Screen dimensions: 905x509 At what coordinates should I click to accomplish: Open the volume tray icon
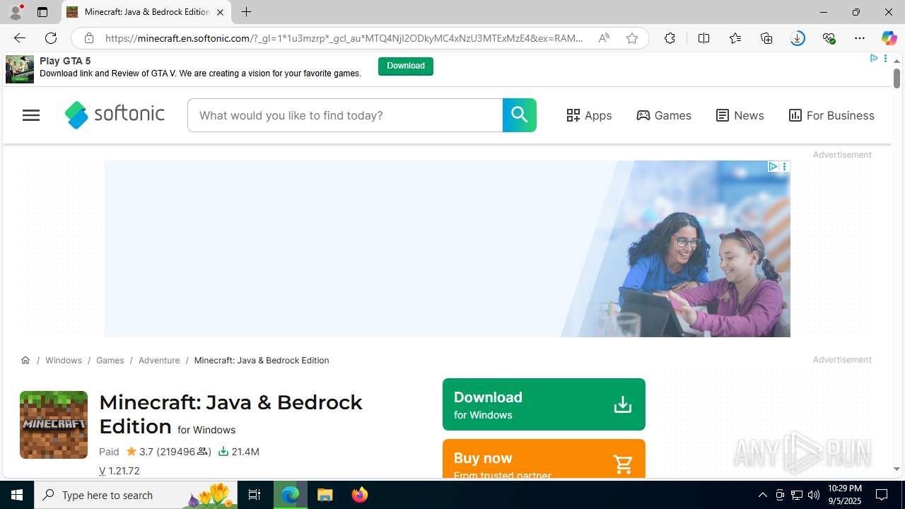[814, 495]
